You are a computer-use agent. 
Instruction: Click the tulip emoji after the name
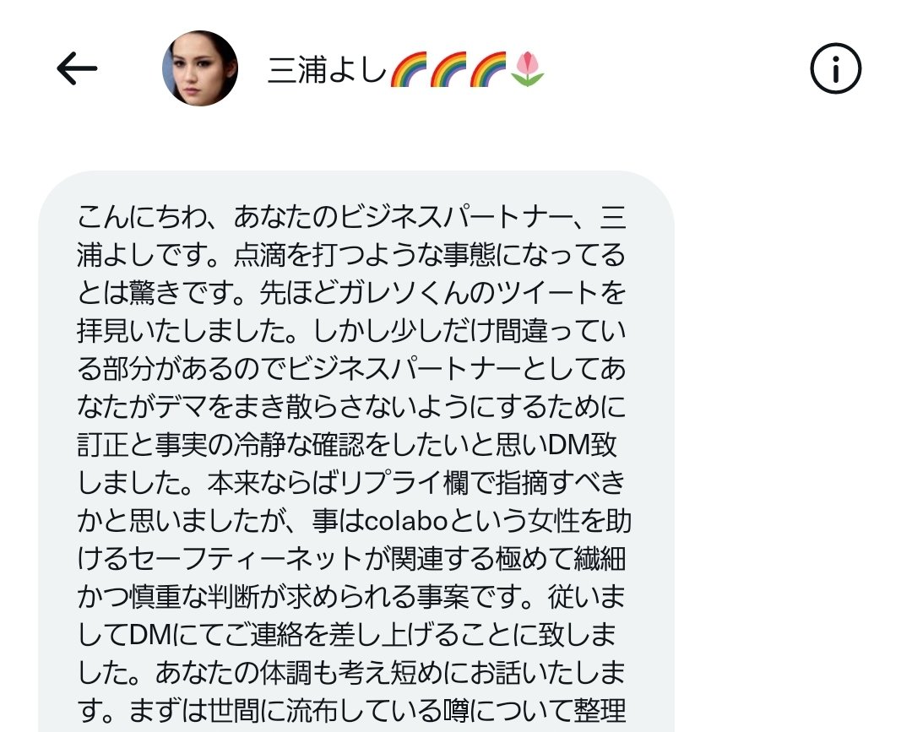(x=528, y=69)
